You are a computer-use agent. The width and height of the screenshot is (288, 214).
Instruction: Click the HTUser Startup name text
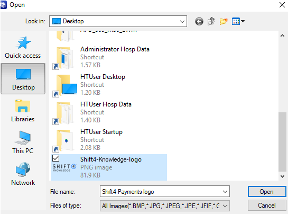click(101, 132)
